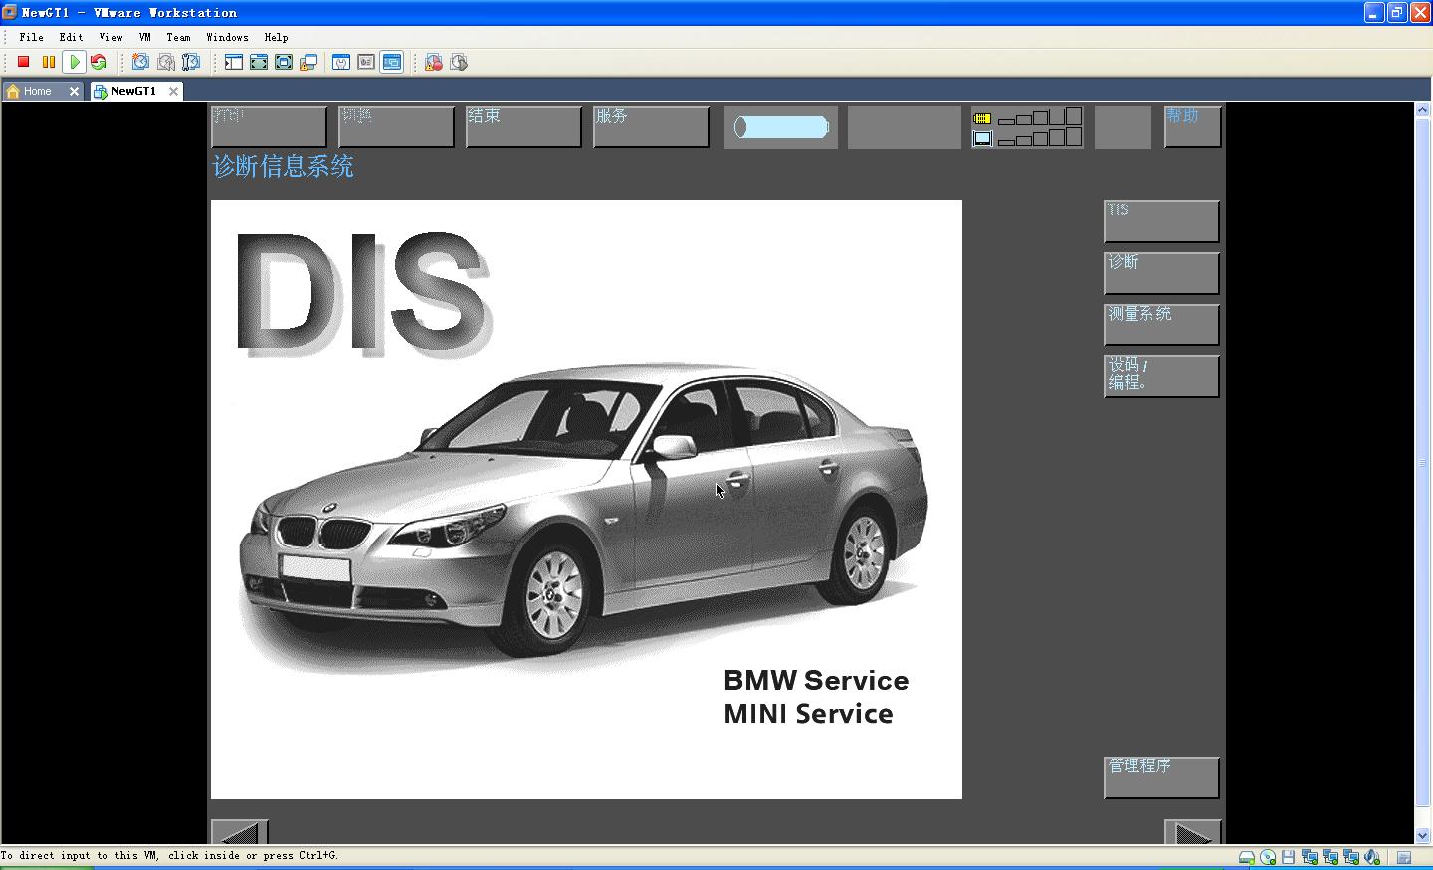The height and width of the screenshot is (870, 1433).
Task: Click the greyed 打印 print button
Action: click(x=269, y=126)
